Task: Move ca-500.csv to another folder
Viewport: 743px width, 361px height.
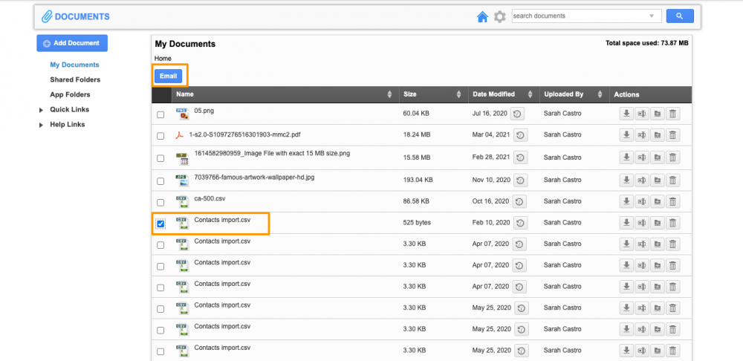Action: pyautogui.click(x=658, y=201)
